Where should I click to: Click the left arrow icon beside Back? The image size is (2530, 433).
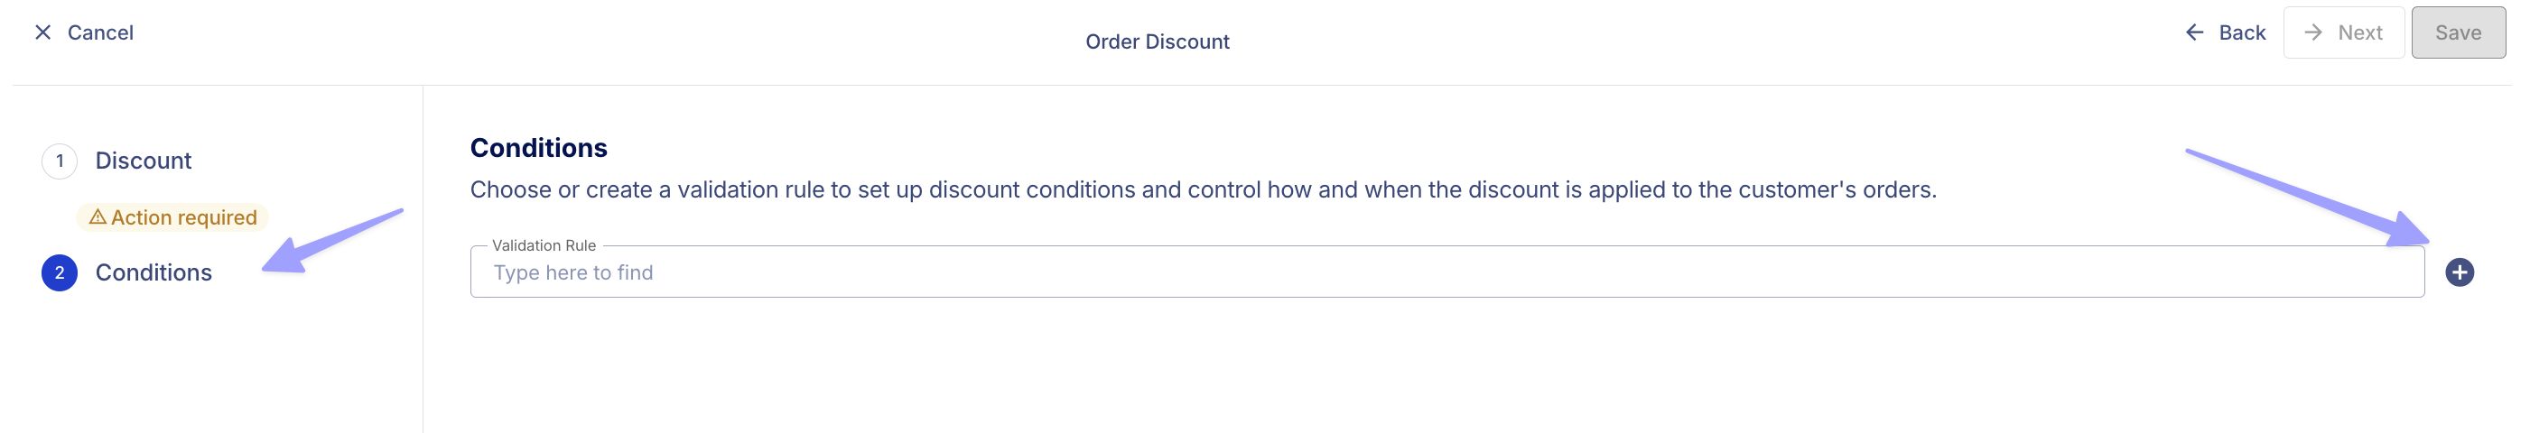tap(2194, 32)
